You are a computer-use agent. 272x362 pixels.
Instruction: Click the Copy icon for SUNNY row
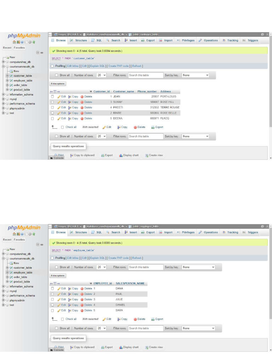click(70, 102)
